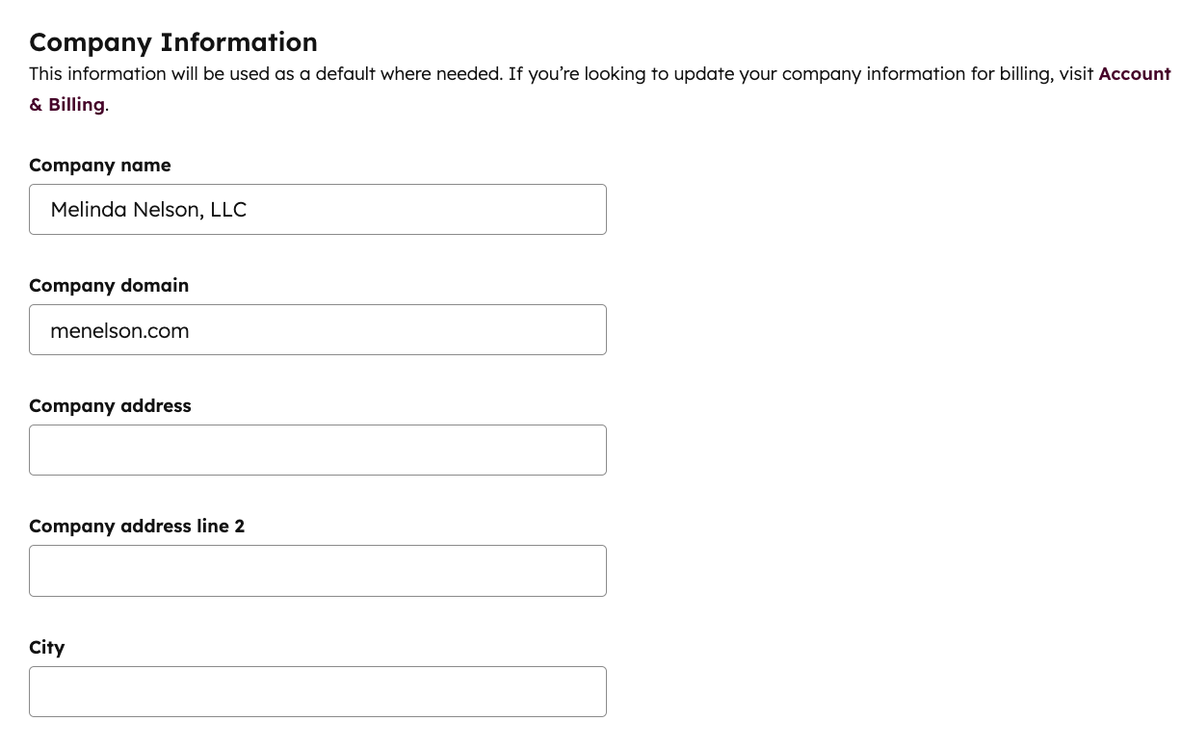Click into the Company name field

click(x=318, y=209)
